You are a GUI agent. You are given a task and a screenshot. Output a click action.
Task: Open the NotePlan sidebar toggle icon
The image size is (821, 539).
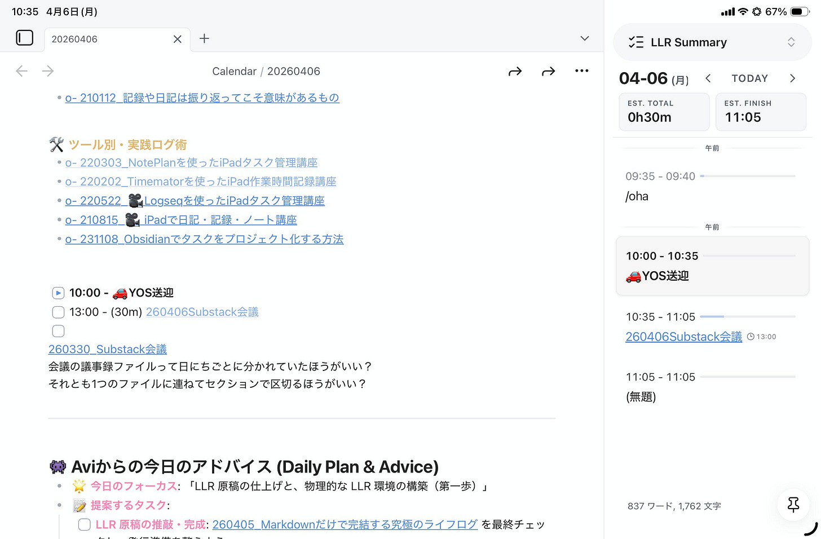[x=24, y=37]
